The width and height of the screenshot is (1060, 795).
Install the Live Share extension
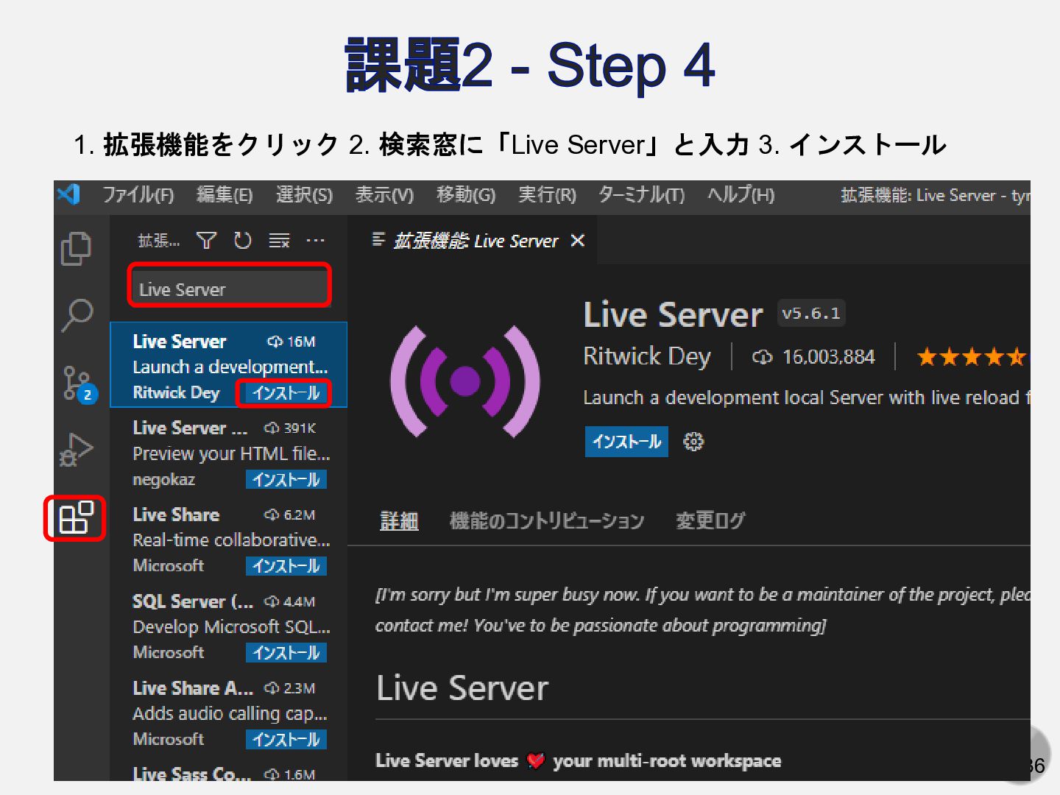tap(286, 566)
